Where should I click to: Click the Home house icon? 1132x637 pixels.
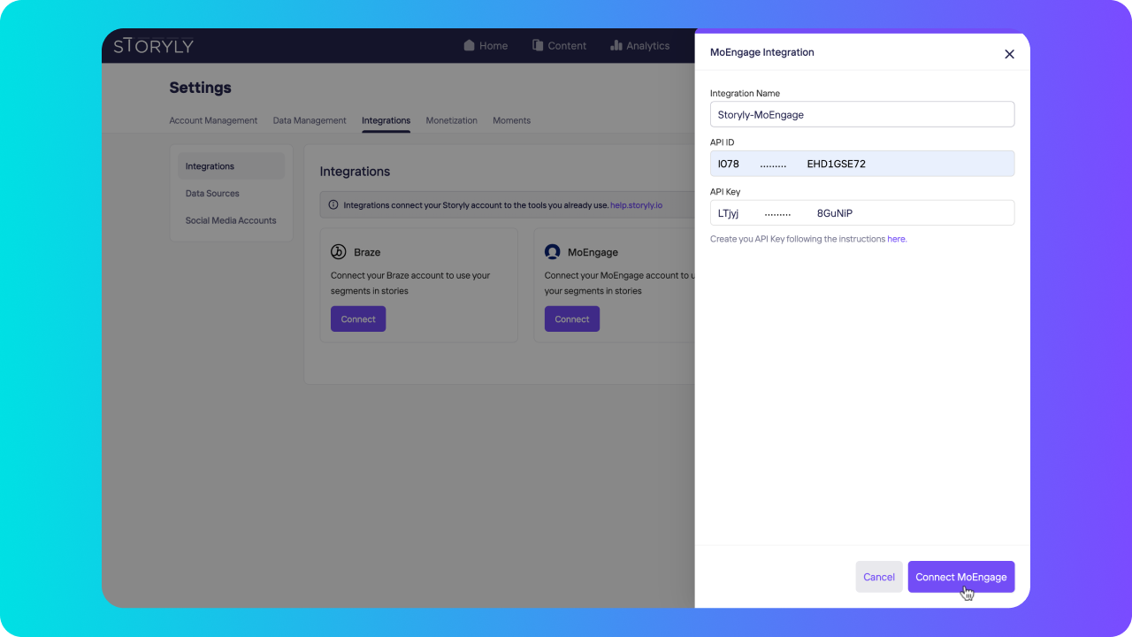pos(470,45)
